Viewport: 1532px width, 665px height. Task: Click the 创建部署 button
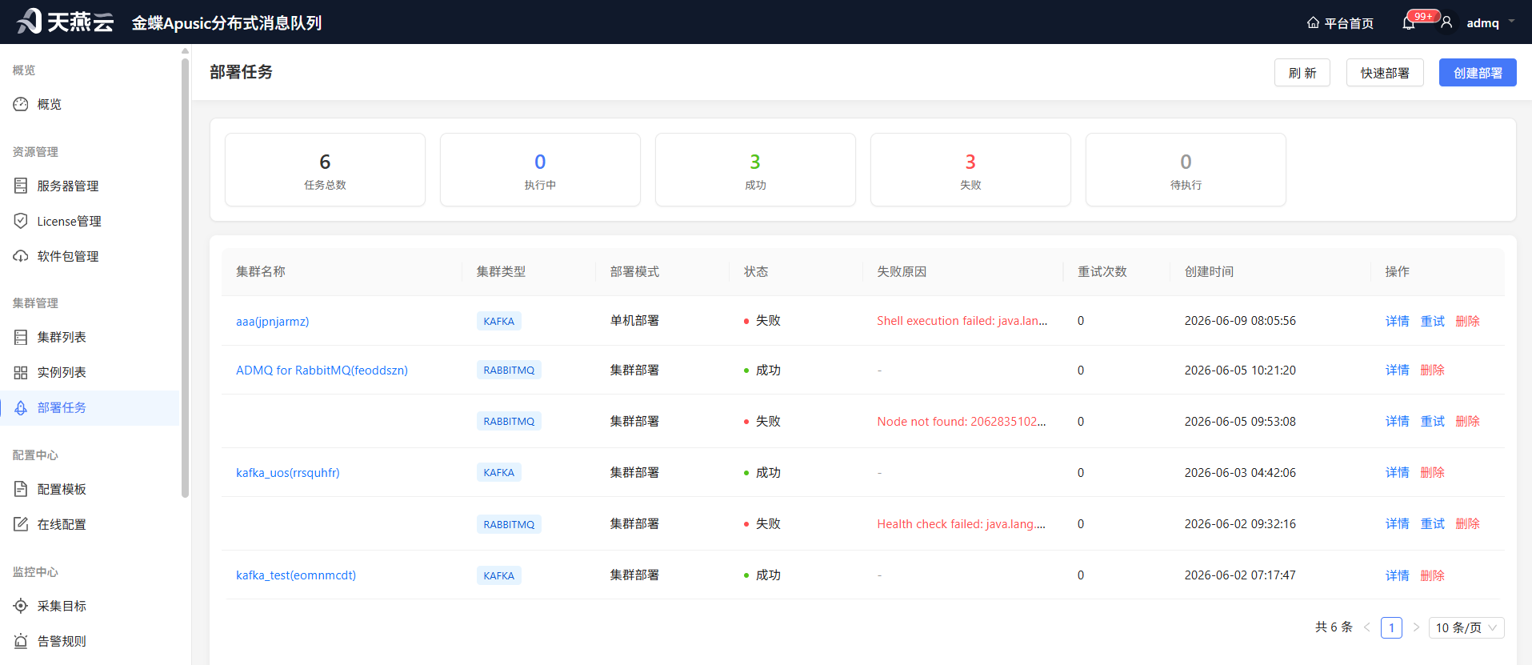pos(1478,73)
